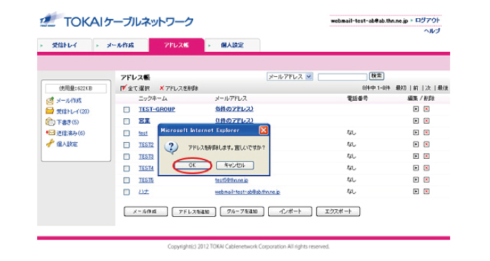The width and height of the screenshot is (490, 261).
Task: Click the delete icon for 営業
Action: 426,121
